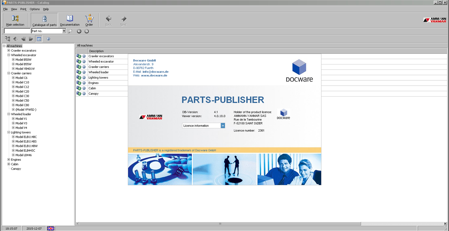
Task: Collapse the Wheeled excavator tree node
Action: pyautogui.click(x=9, y=55)
